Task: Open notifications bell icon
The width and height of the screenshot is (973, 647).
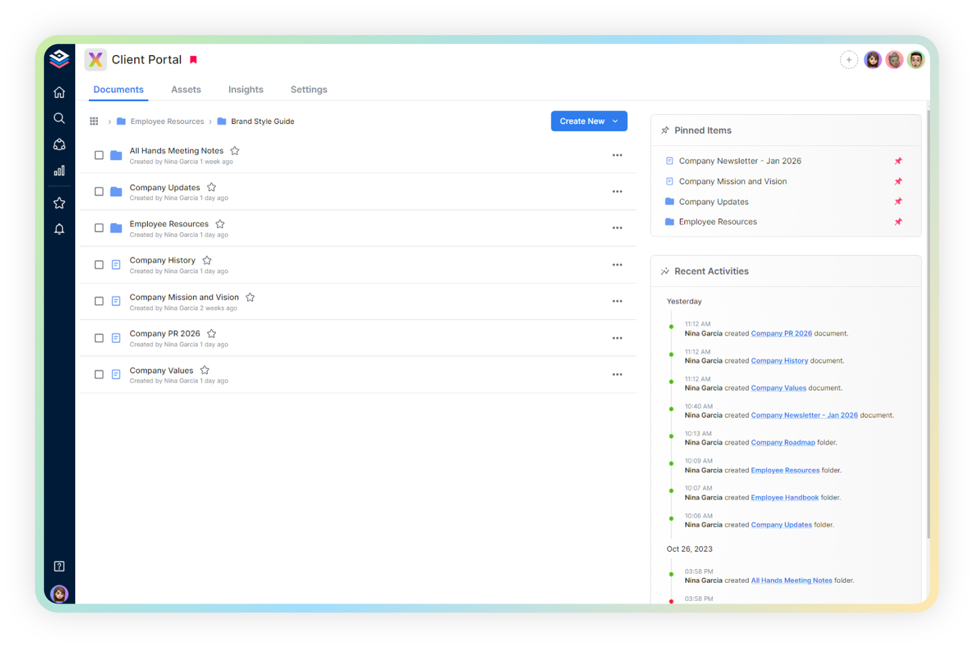Action: 59,229
